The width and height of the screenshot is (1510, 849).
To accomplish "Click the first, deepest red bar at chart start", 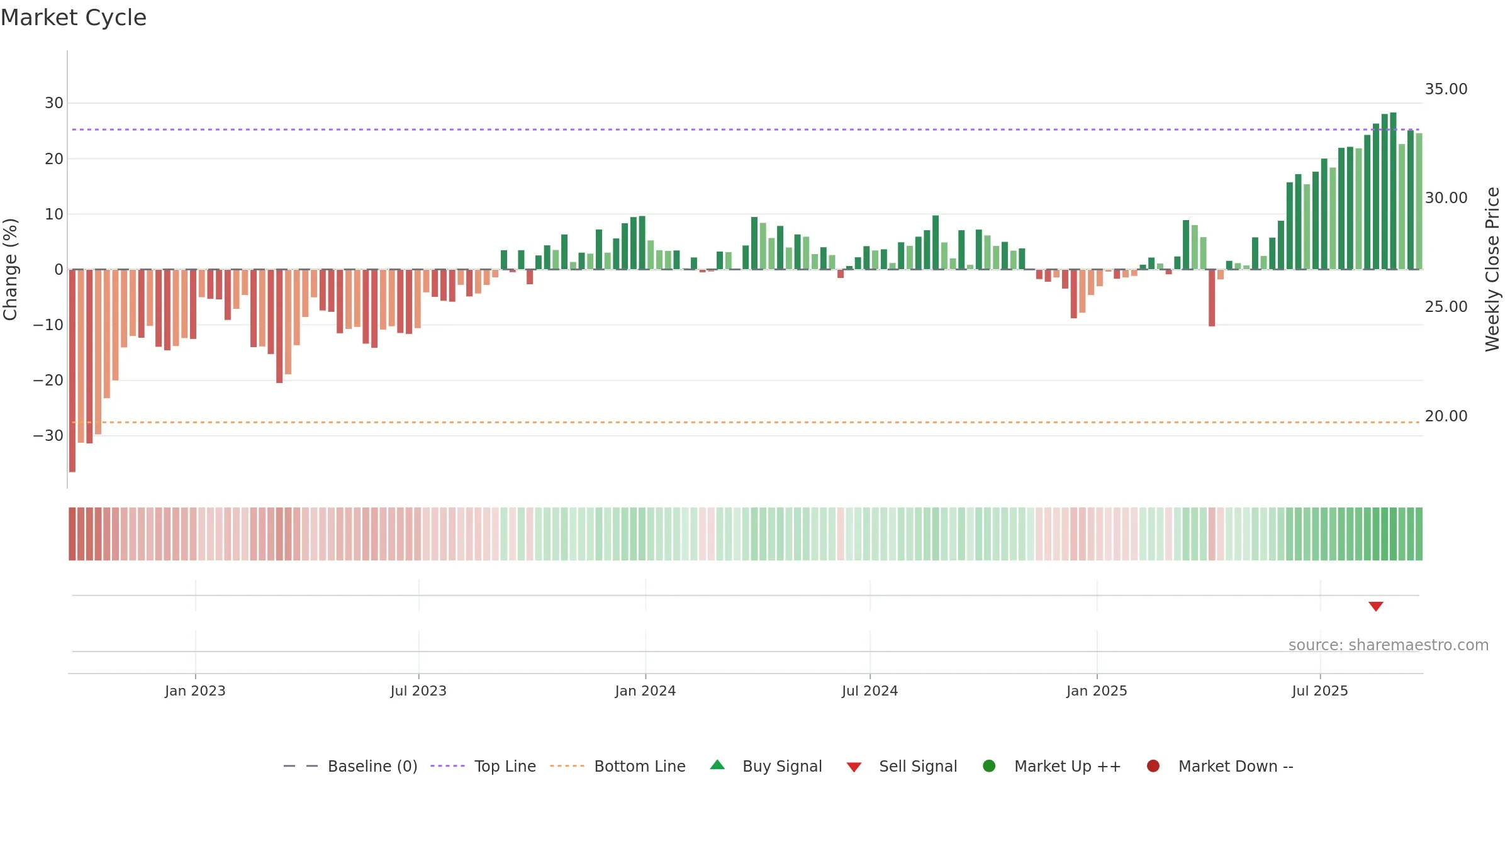I will point(72,370).
